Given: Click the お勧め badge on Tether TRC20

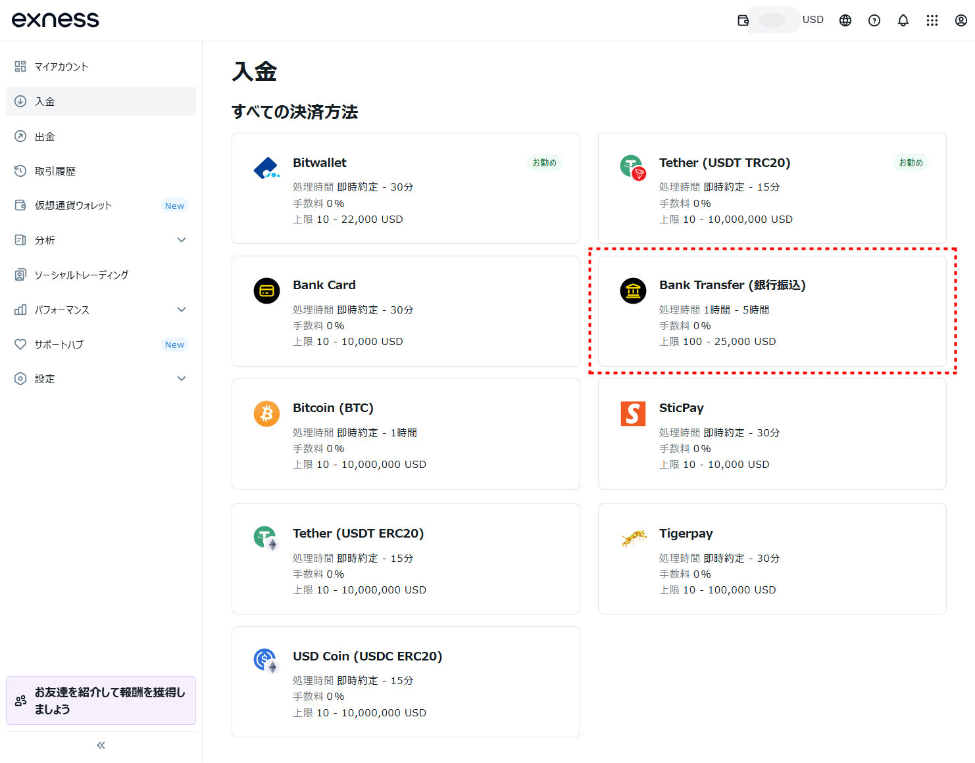Looking at the screenshot, I should click(911, 162).
